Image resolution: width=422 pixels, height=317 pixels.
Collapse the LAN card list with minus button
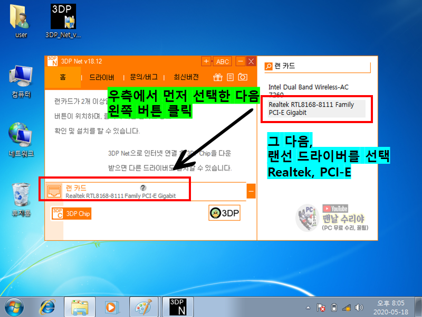tap(251, 191)
